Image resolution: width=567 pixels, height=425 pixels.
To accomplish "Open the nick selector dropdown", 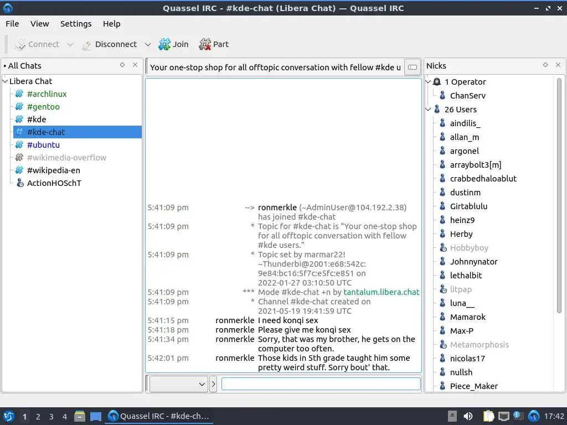I will point(179,384).
